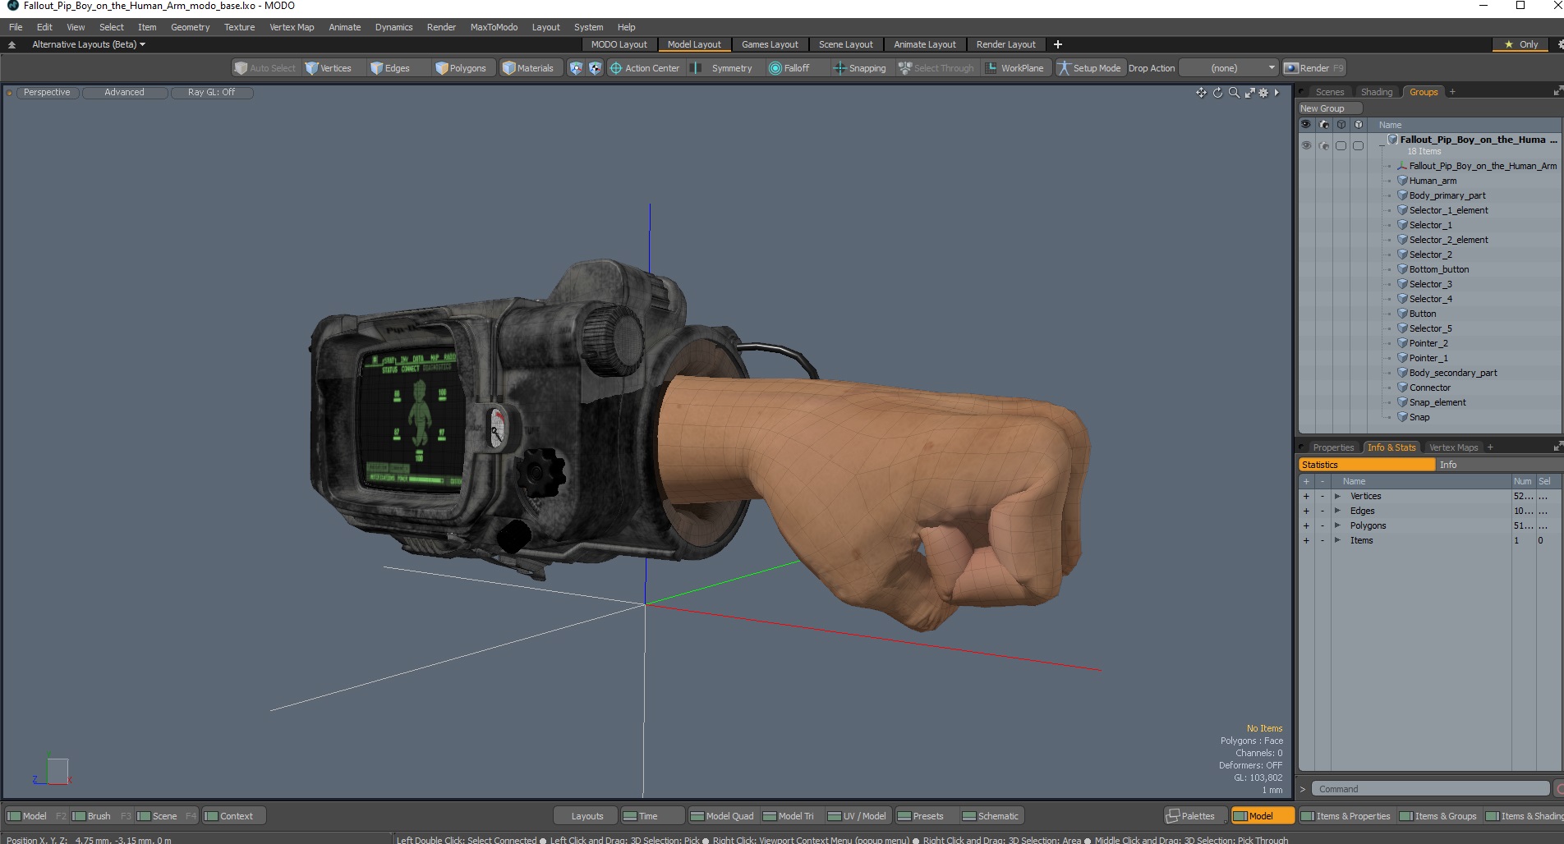Open the UV / Model view
Screen dimensions: 1564x844
[857, 816]
